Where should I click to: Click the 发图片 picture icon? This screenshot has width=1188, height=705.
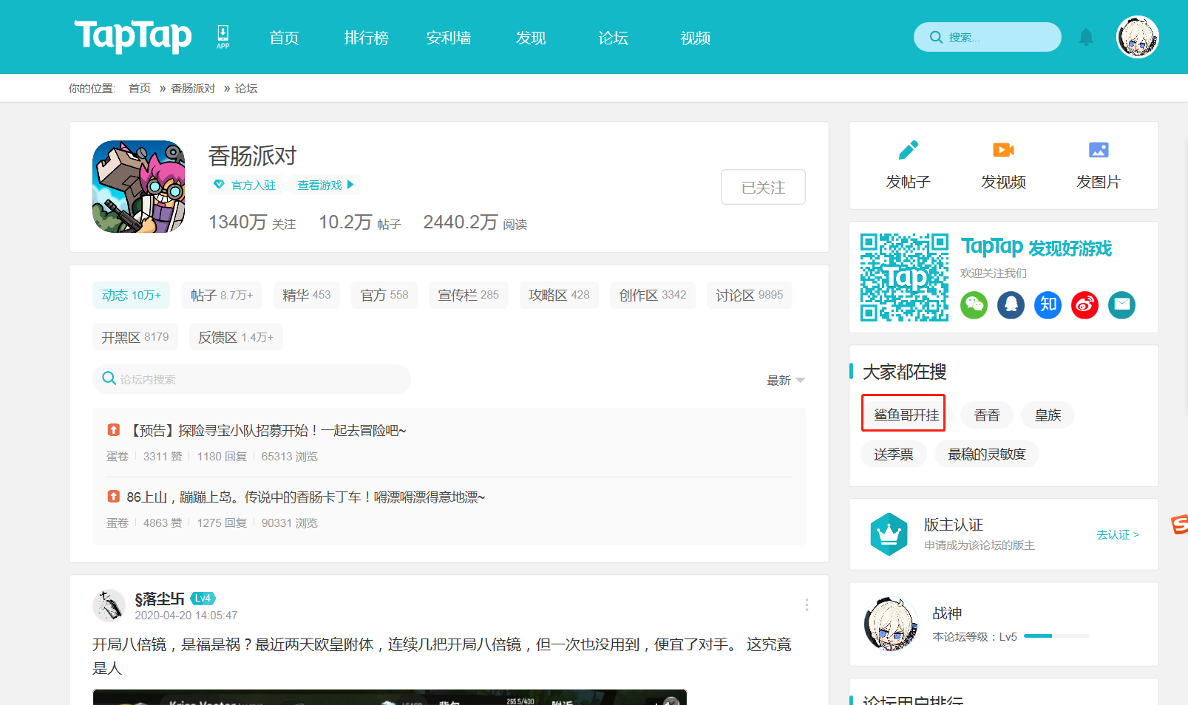pyautogui.click(x=1099, y=150)
